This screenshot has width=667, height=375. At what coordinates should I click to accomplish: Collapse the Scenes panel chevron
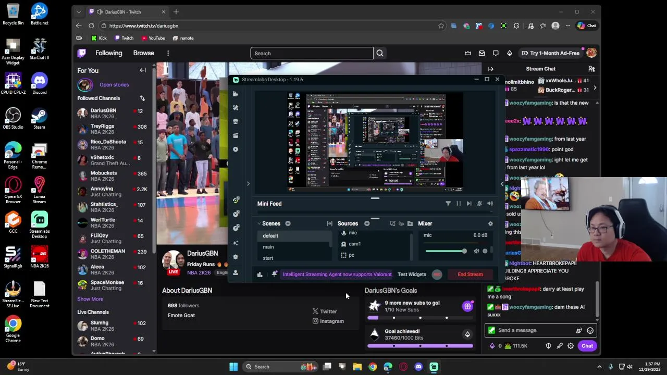(x=259, y=223)
